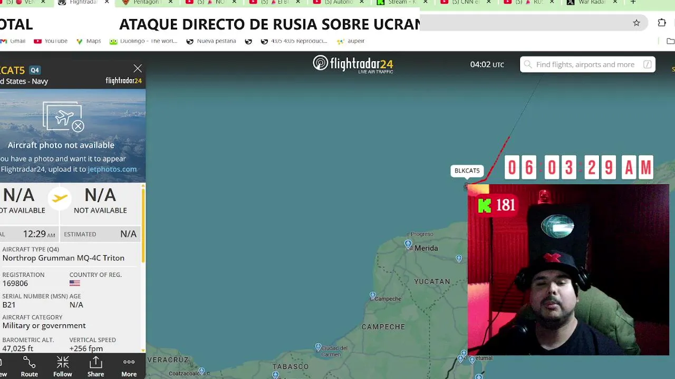Click vertical speed +256 fpm value
The image size is (675, 379).
click(86, 348)
